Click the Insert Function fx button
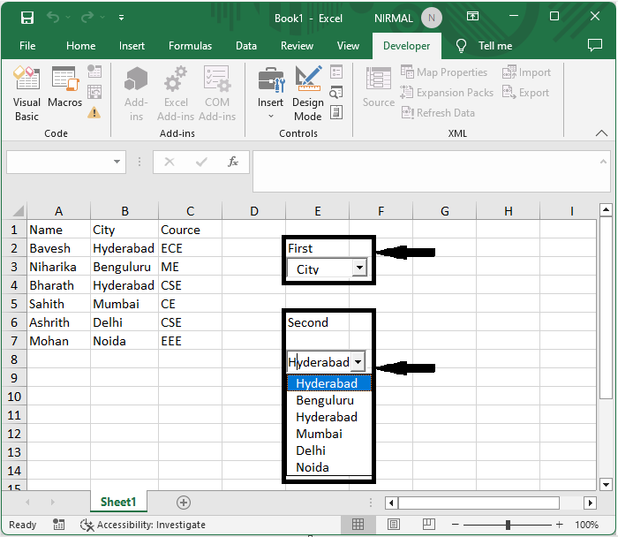Viewport: 618px width, 537px height. point(233,162)
